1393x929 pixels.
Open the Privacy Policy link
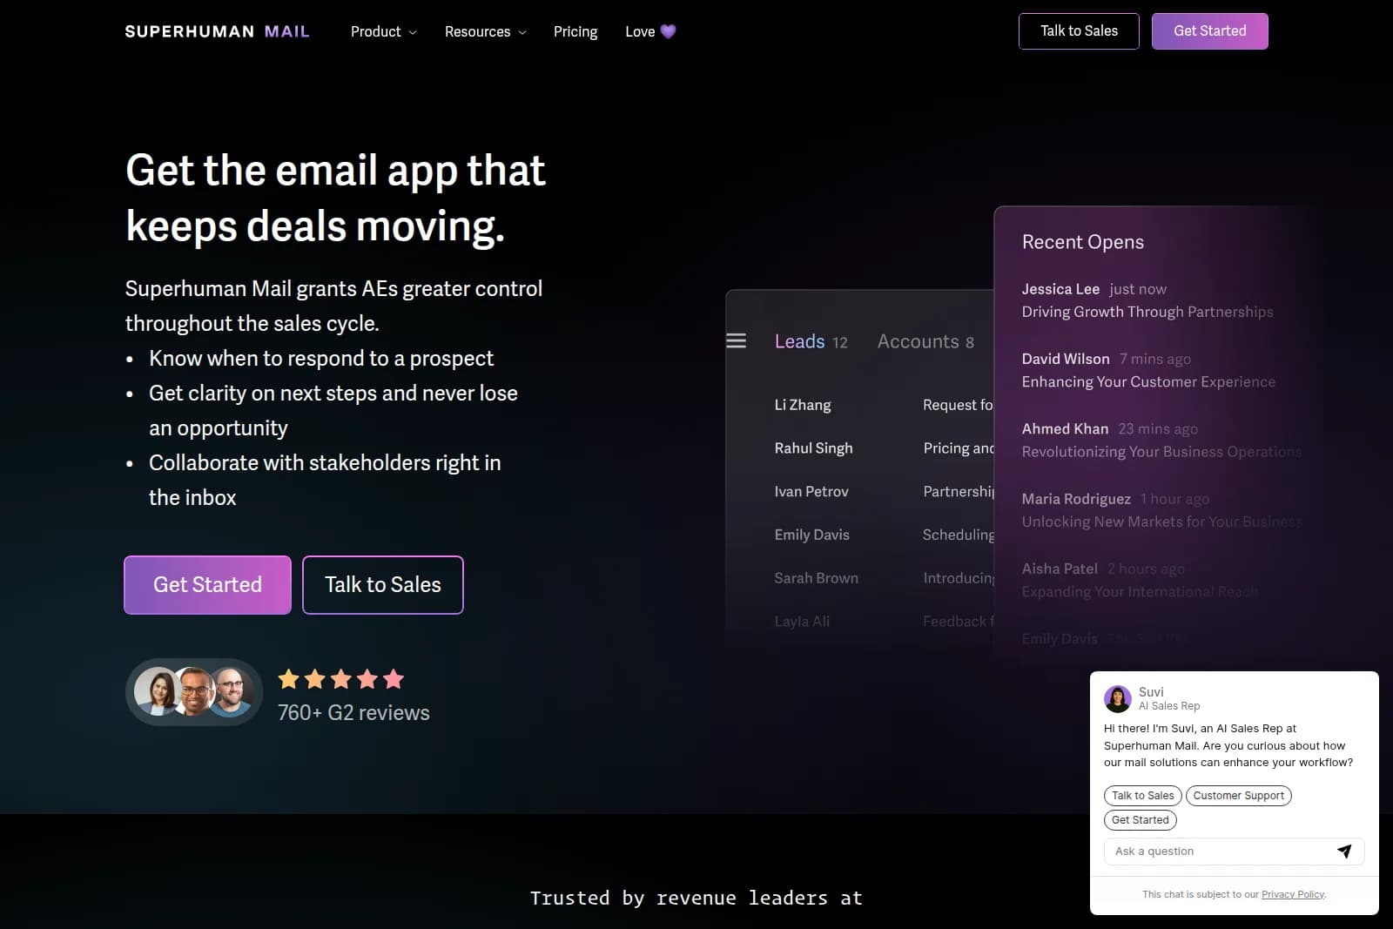click(1293, 893)
